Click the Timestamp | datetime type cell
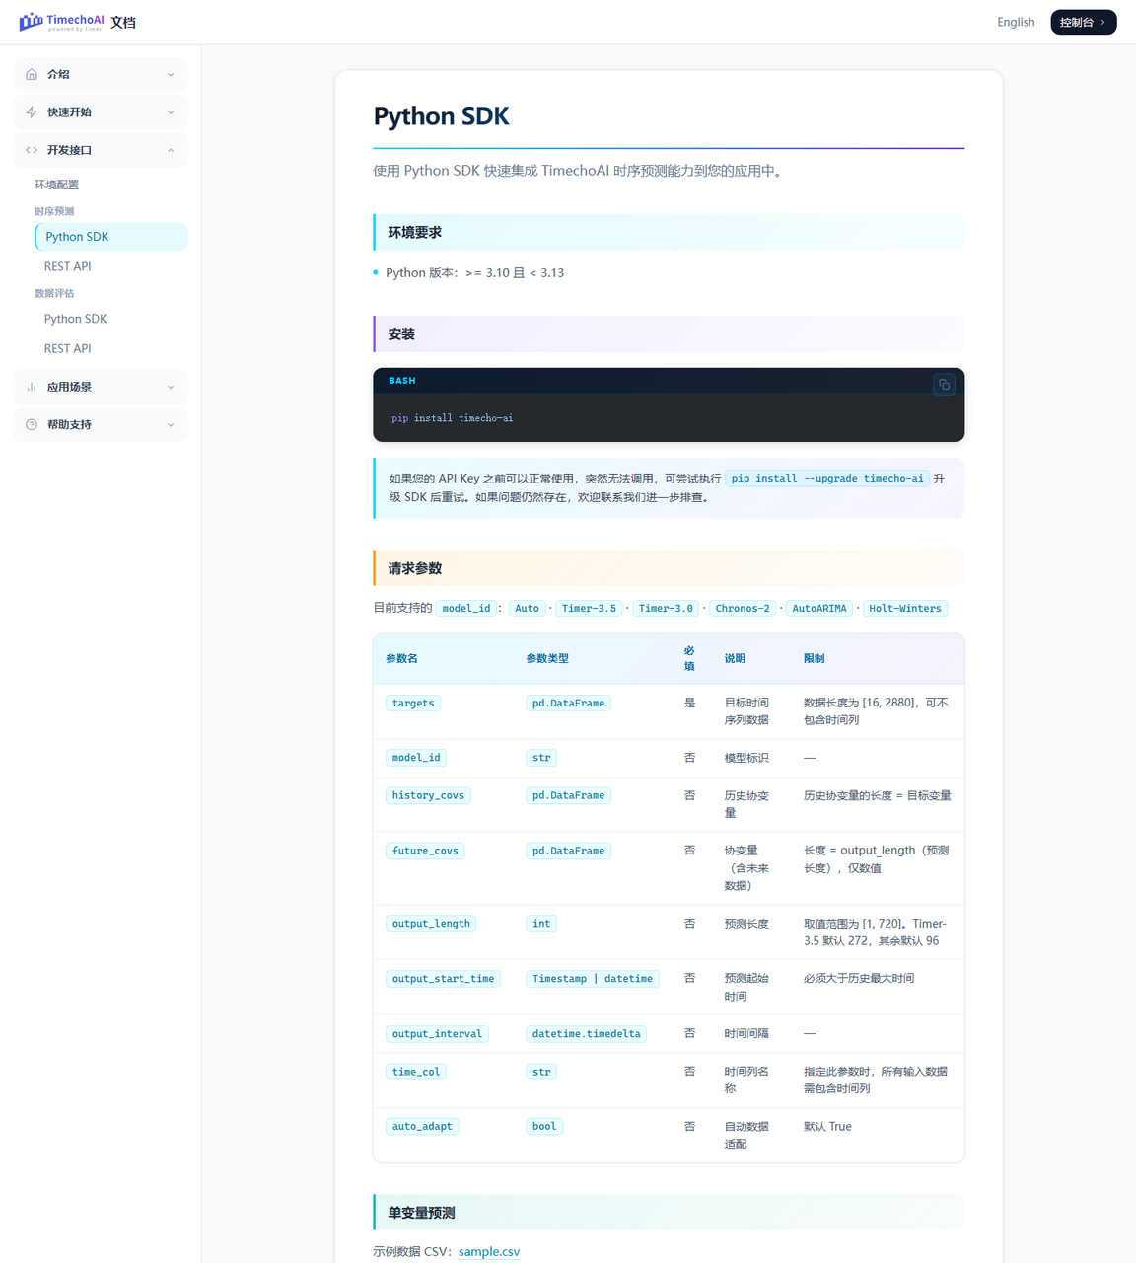Image resolution: width=1136 pixels, height=1263 pixels. pyautogui.click(x=593, y=979)
